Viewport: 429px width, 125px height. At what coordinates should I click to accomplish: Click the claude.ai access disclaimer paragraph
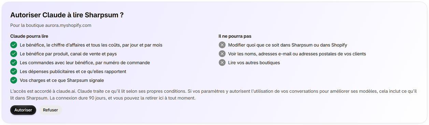tap(214, 94)
